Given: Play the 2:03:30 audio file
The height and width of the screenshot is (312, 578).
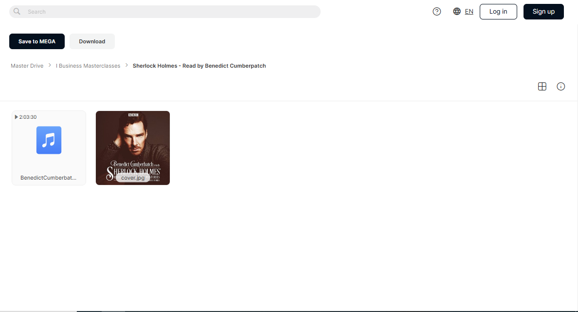Looking at the screenshot, I should tap(25, 117).
